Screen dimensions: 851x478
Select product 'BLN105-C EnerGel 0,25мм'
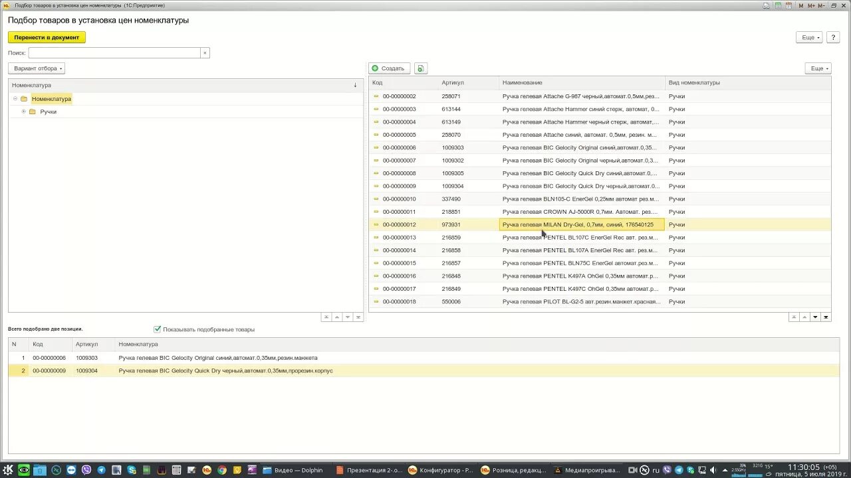coord(600,199)
